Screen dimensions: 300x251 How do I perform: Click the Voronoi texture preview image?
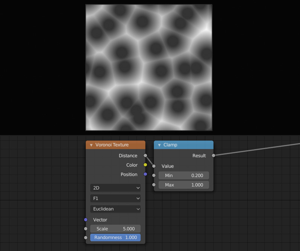149,68
